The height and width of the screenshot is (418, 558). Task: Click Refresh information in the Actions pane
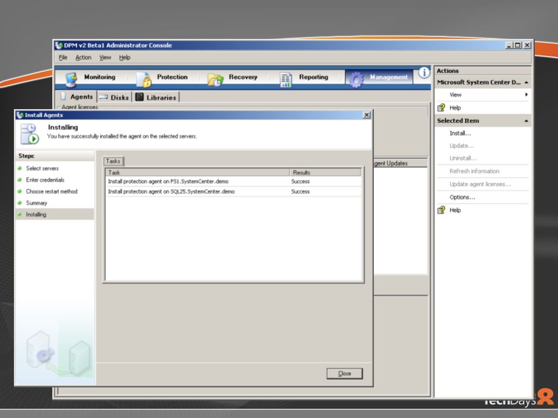[474, 171]
